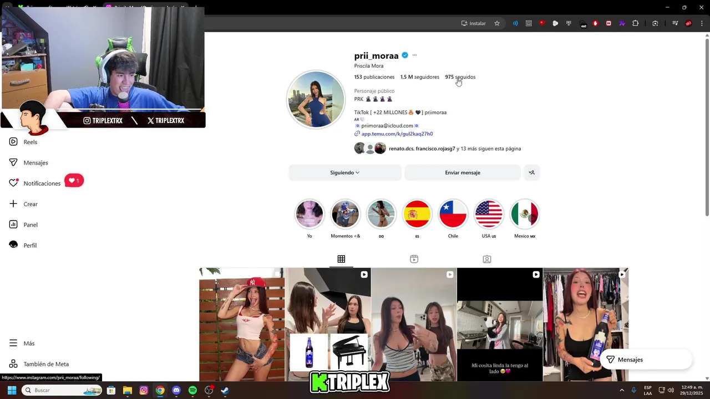Image resolution: width=710 pixels, height=399 pixels.
Task: Open Spotify from the taskbar
Action: pyautogui.click(x=192, y=390)
